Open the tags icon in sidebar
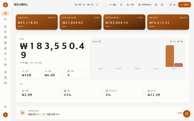 (x=5, y=32)
